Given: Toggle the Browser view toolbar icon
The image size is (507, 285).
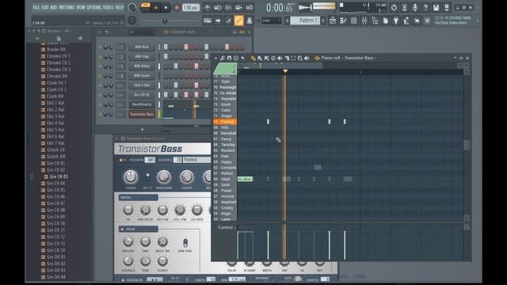Looking at the screenshot, I should coord(375,21).
